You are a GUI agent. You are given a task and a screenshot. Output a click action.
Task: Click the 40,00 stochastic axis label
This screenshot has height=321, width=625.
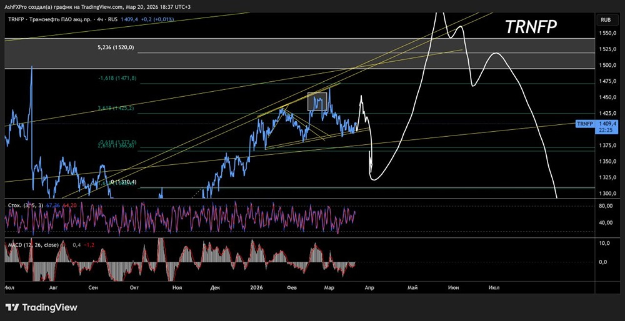point(606,222)
